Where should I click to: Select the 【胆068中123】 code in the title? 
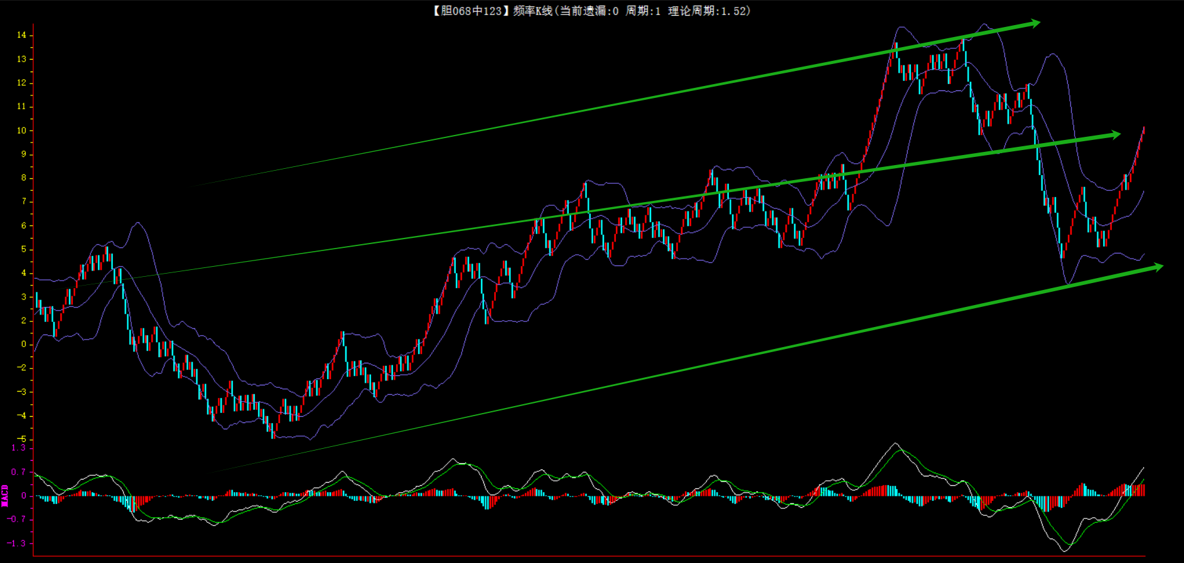[x=468, y=11]
